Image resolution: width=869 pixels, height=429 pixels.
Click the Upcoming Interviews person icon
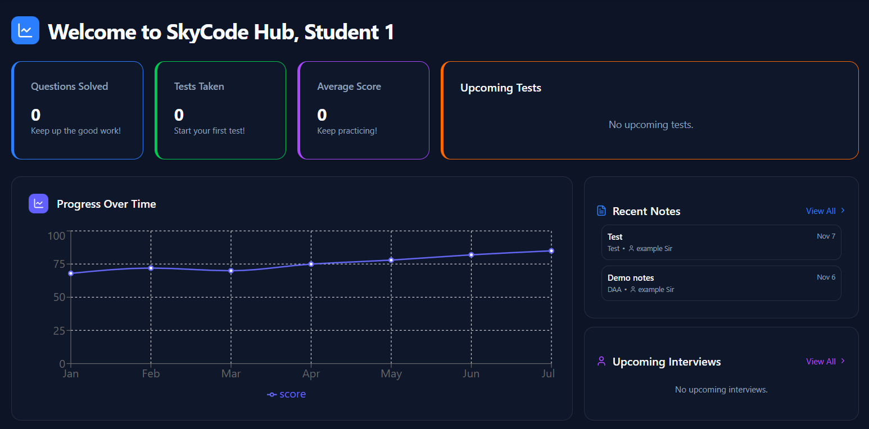(601, 361)
